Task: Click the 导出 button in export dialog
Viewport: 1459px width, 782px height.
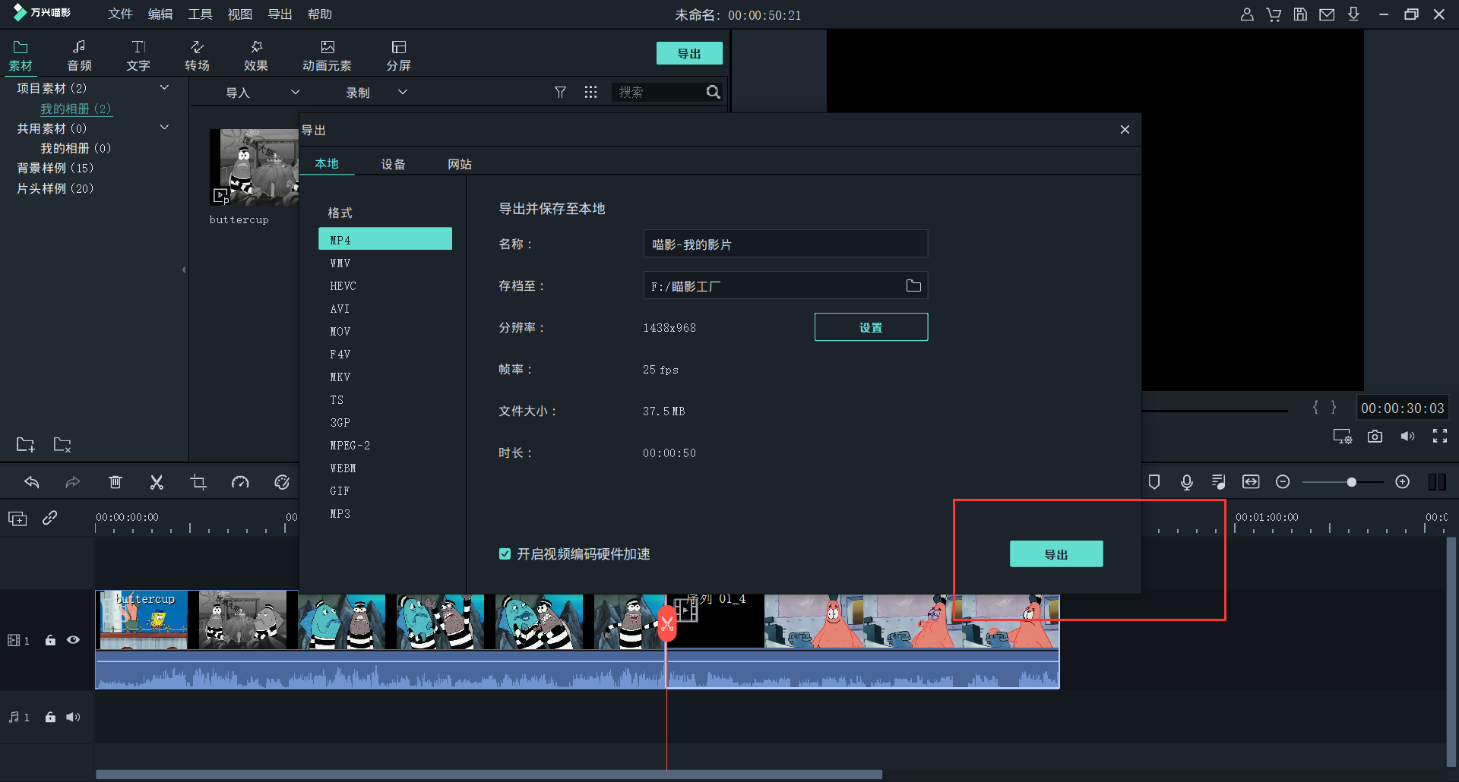Action: coord(1055,554)
